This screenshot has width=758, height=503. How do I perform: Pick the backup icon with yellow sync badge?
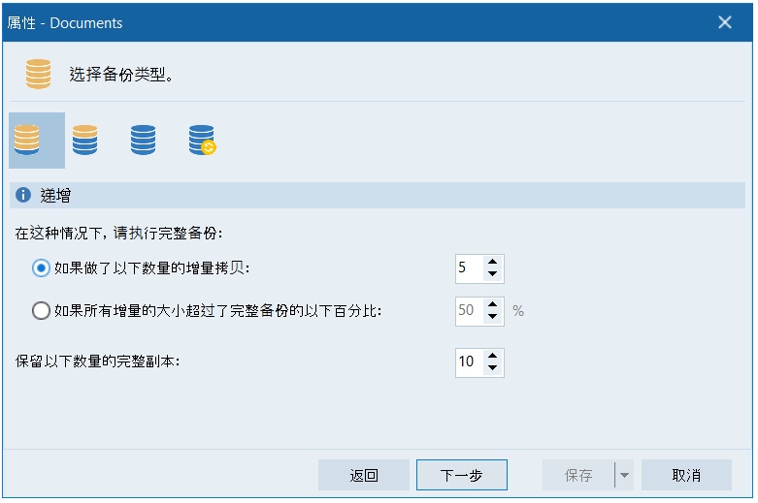(x=202, y=141)
